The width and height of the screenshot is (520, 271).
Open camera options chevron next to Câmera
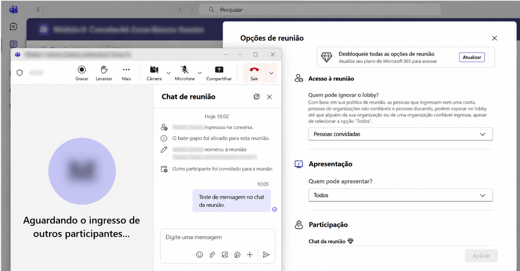169,73
